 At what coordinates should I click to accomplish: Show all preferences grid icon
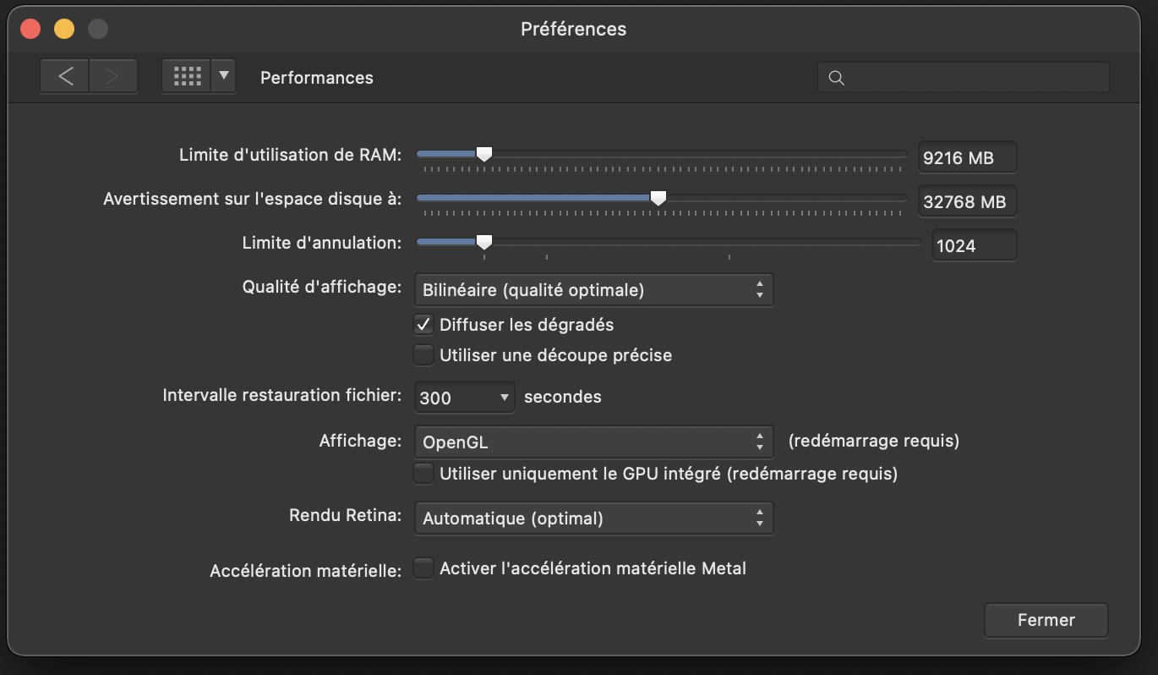[187, 77]
